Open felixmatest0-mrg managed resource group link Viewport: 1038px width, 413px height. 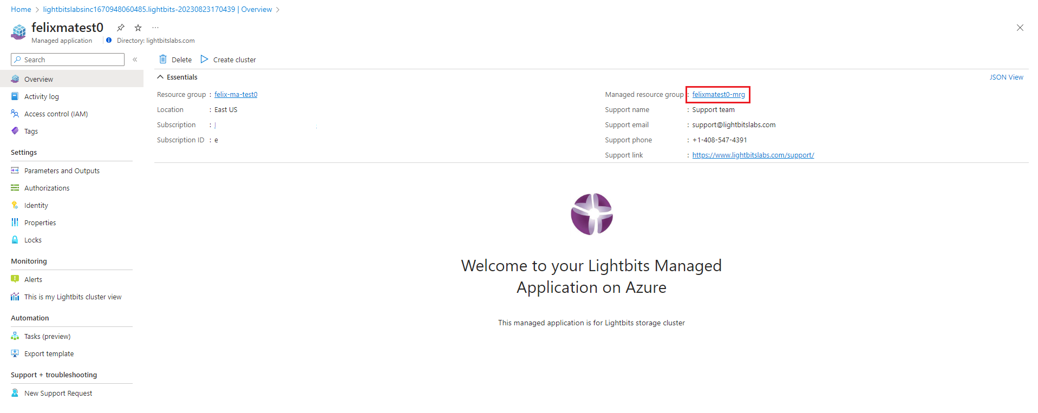point(718,95)
